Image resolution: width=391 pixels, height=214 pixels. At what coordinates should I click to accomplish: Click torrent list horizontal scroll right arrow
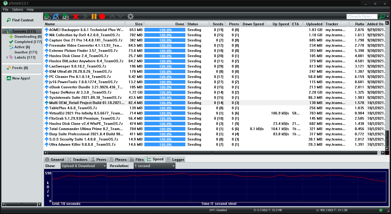(x=383, y=153)
